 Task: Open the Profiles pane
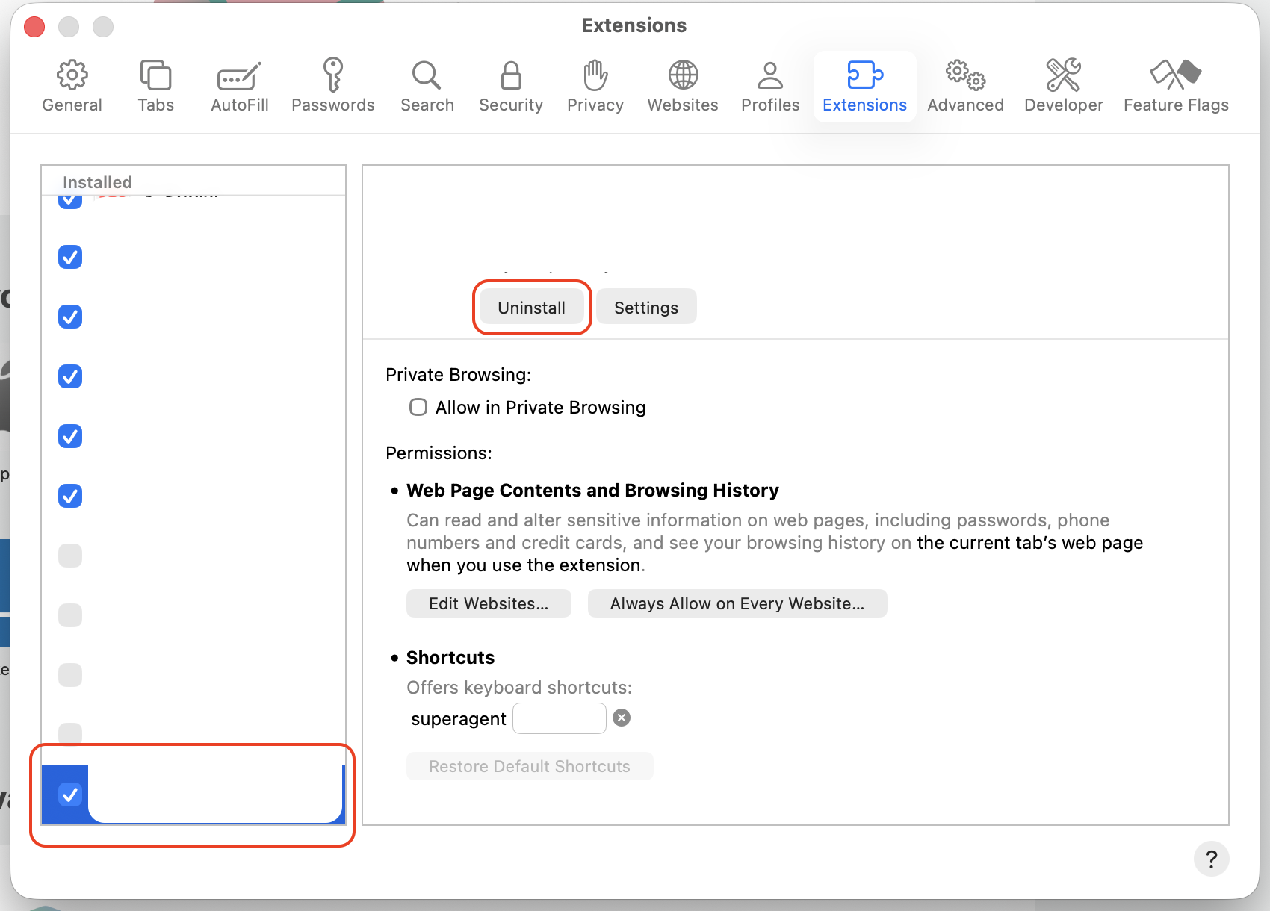(x=769, y=86)
